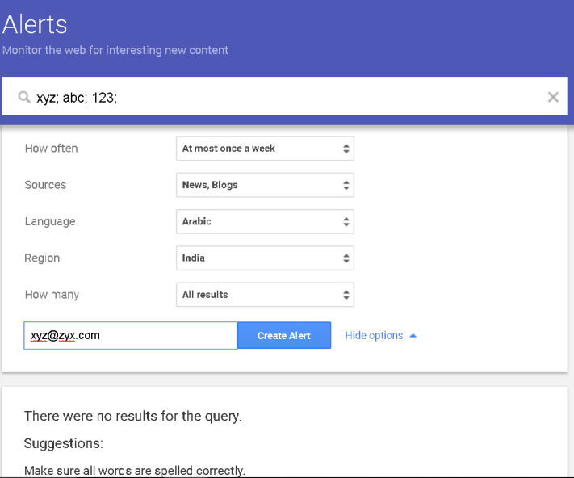The image size is (574, 478).
Task: Click the search magnifier icon
Action: point(24,98)
